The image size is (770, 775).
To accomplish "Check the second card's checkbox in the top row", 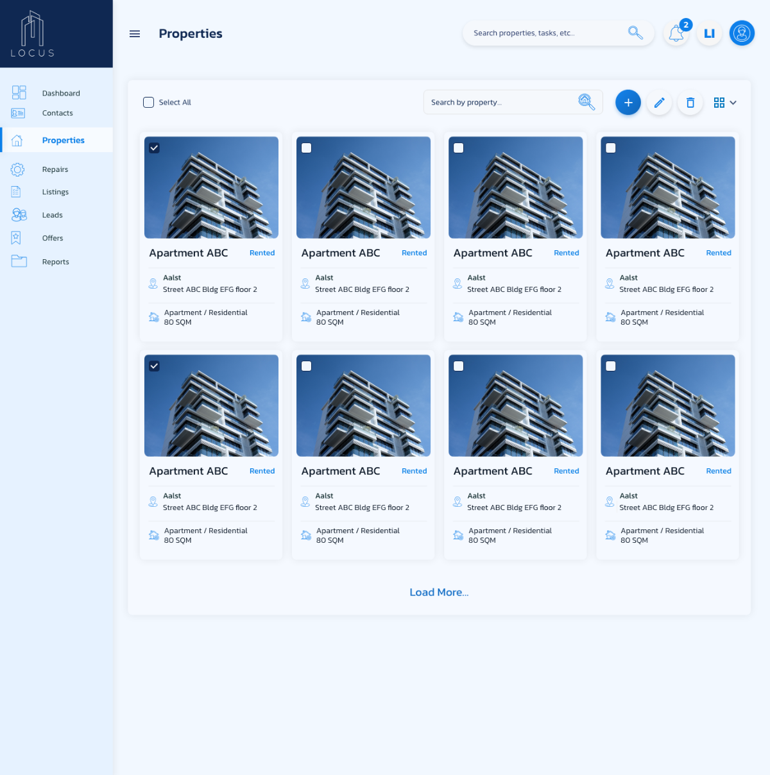I will (x=307, y=148).
